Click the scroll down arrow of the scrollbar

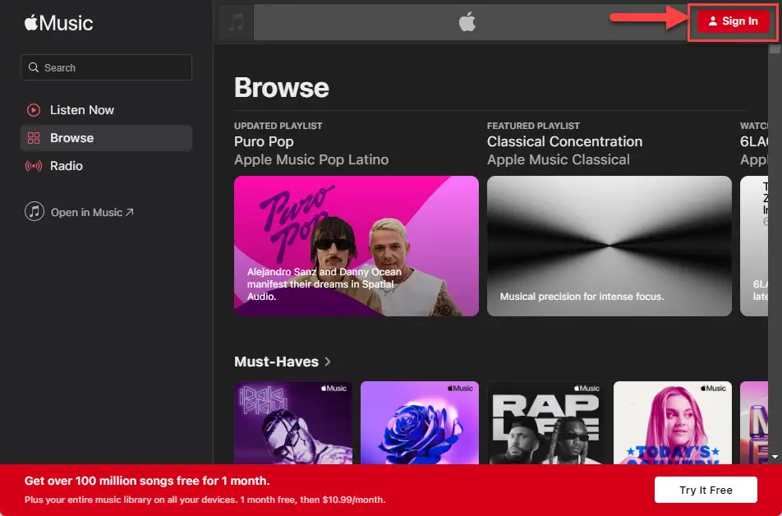(775, 457)
